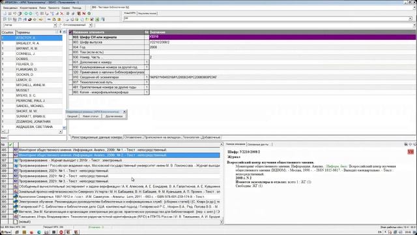Switch to the Технология tab

(191, 137)
